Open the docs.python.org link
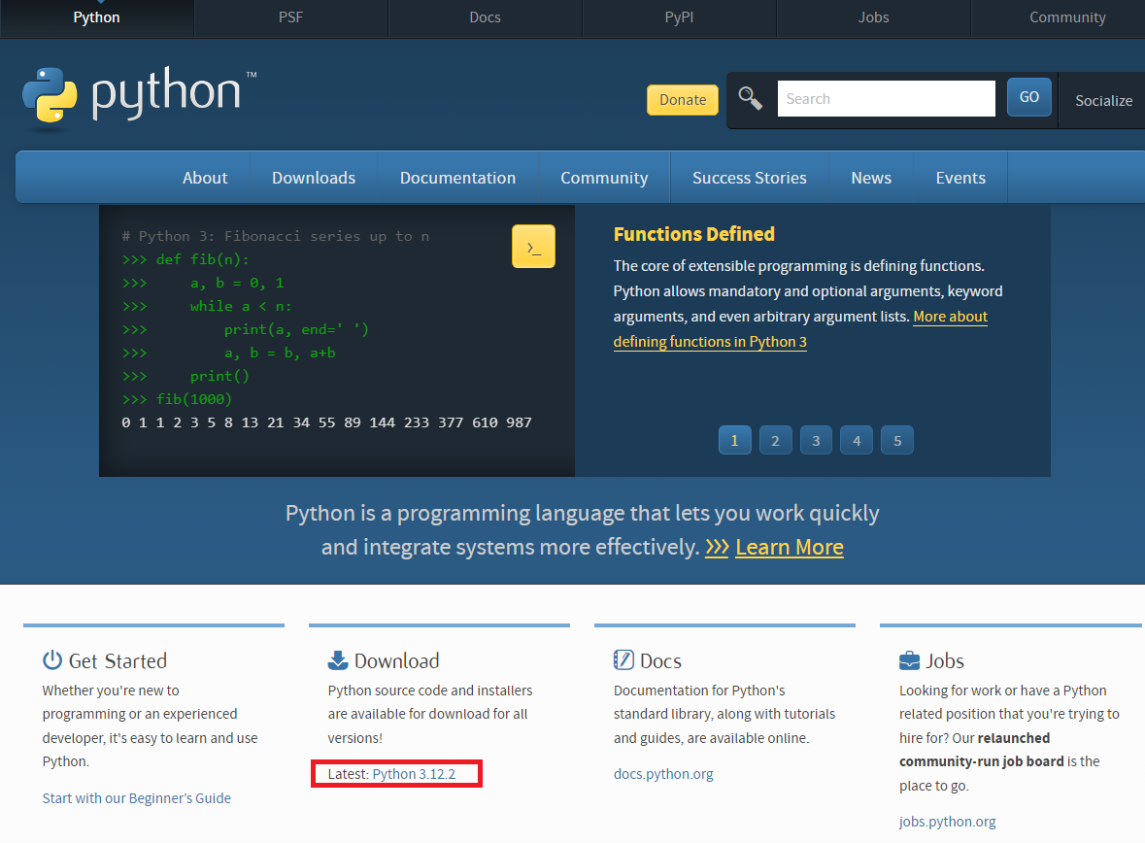Image resolution: width=1145 pixels, height=843 pixels. click(663, 774)
